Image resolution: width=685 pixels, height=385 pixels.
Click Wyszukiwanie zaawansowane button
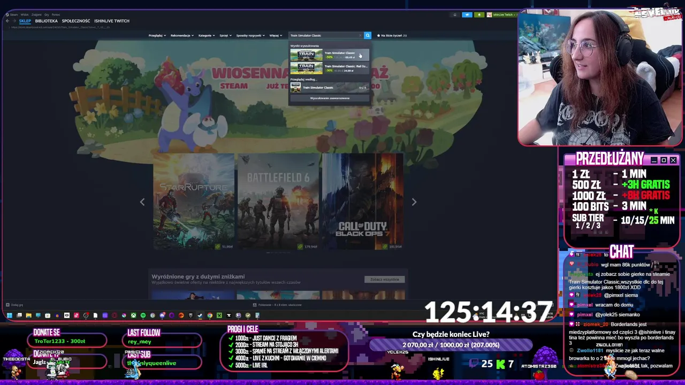pyautogui.click(x=330, y=98)
